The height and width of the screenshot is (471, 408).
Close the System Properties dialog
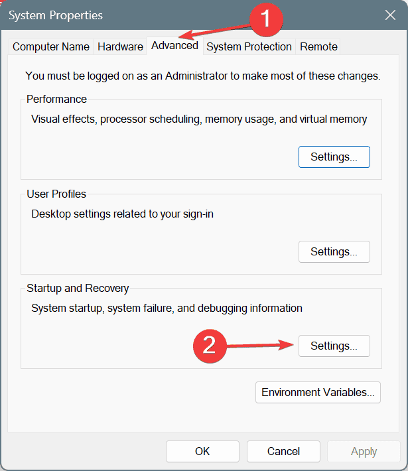[x=390, y=15]
